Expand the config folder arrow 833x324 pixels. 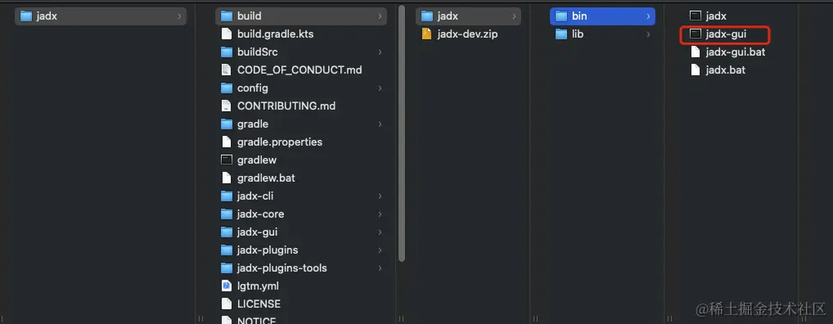click(x=380, y=88)
